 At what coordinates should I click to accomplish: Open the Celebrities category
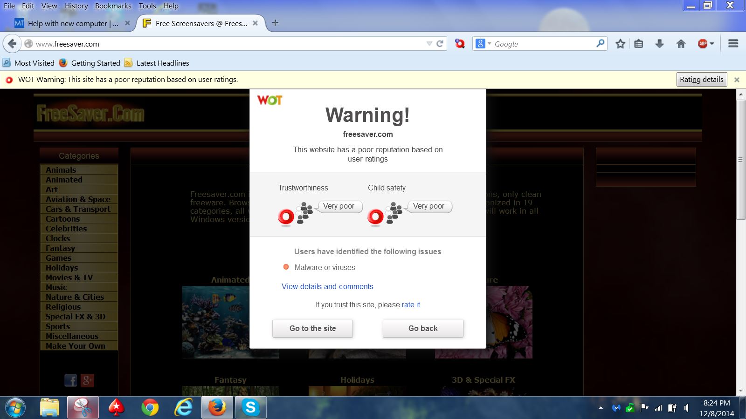click(66, 229)
